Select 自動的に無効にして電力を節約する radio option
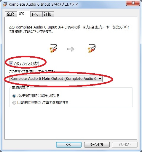The height and width of the screenshot is (152, 142). (x=14, y=103)
